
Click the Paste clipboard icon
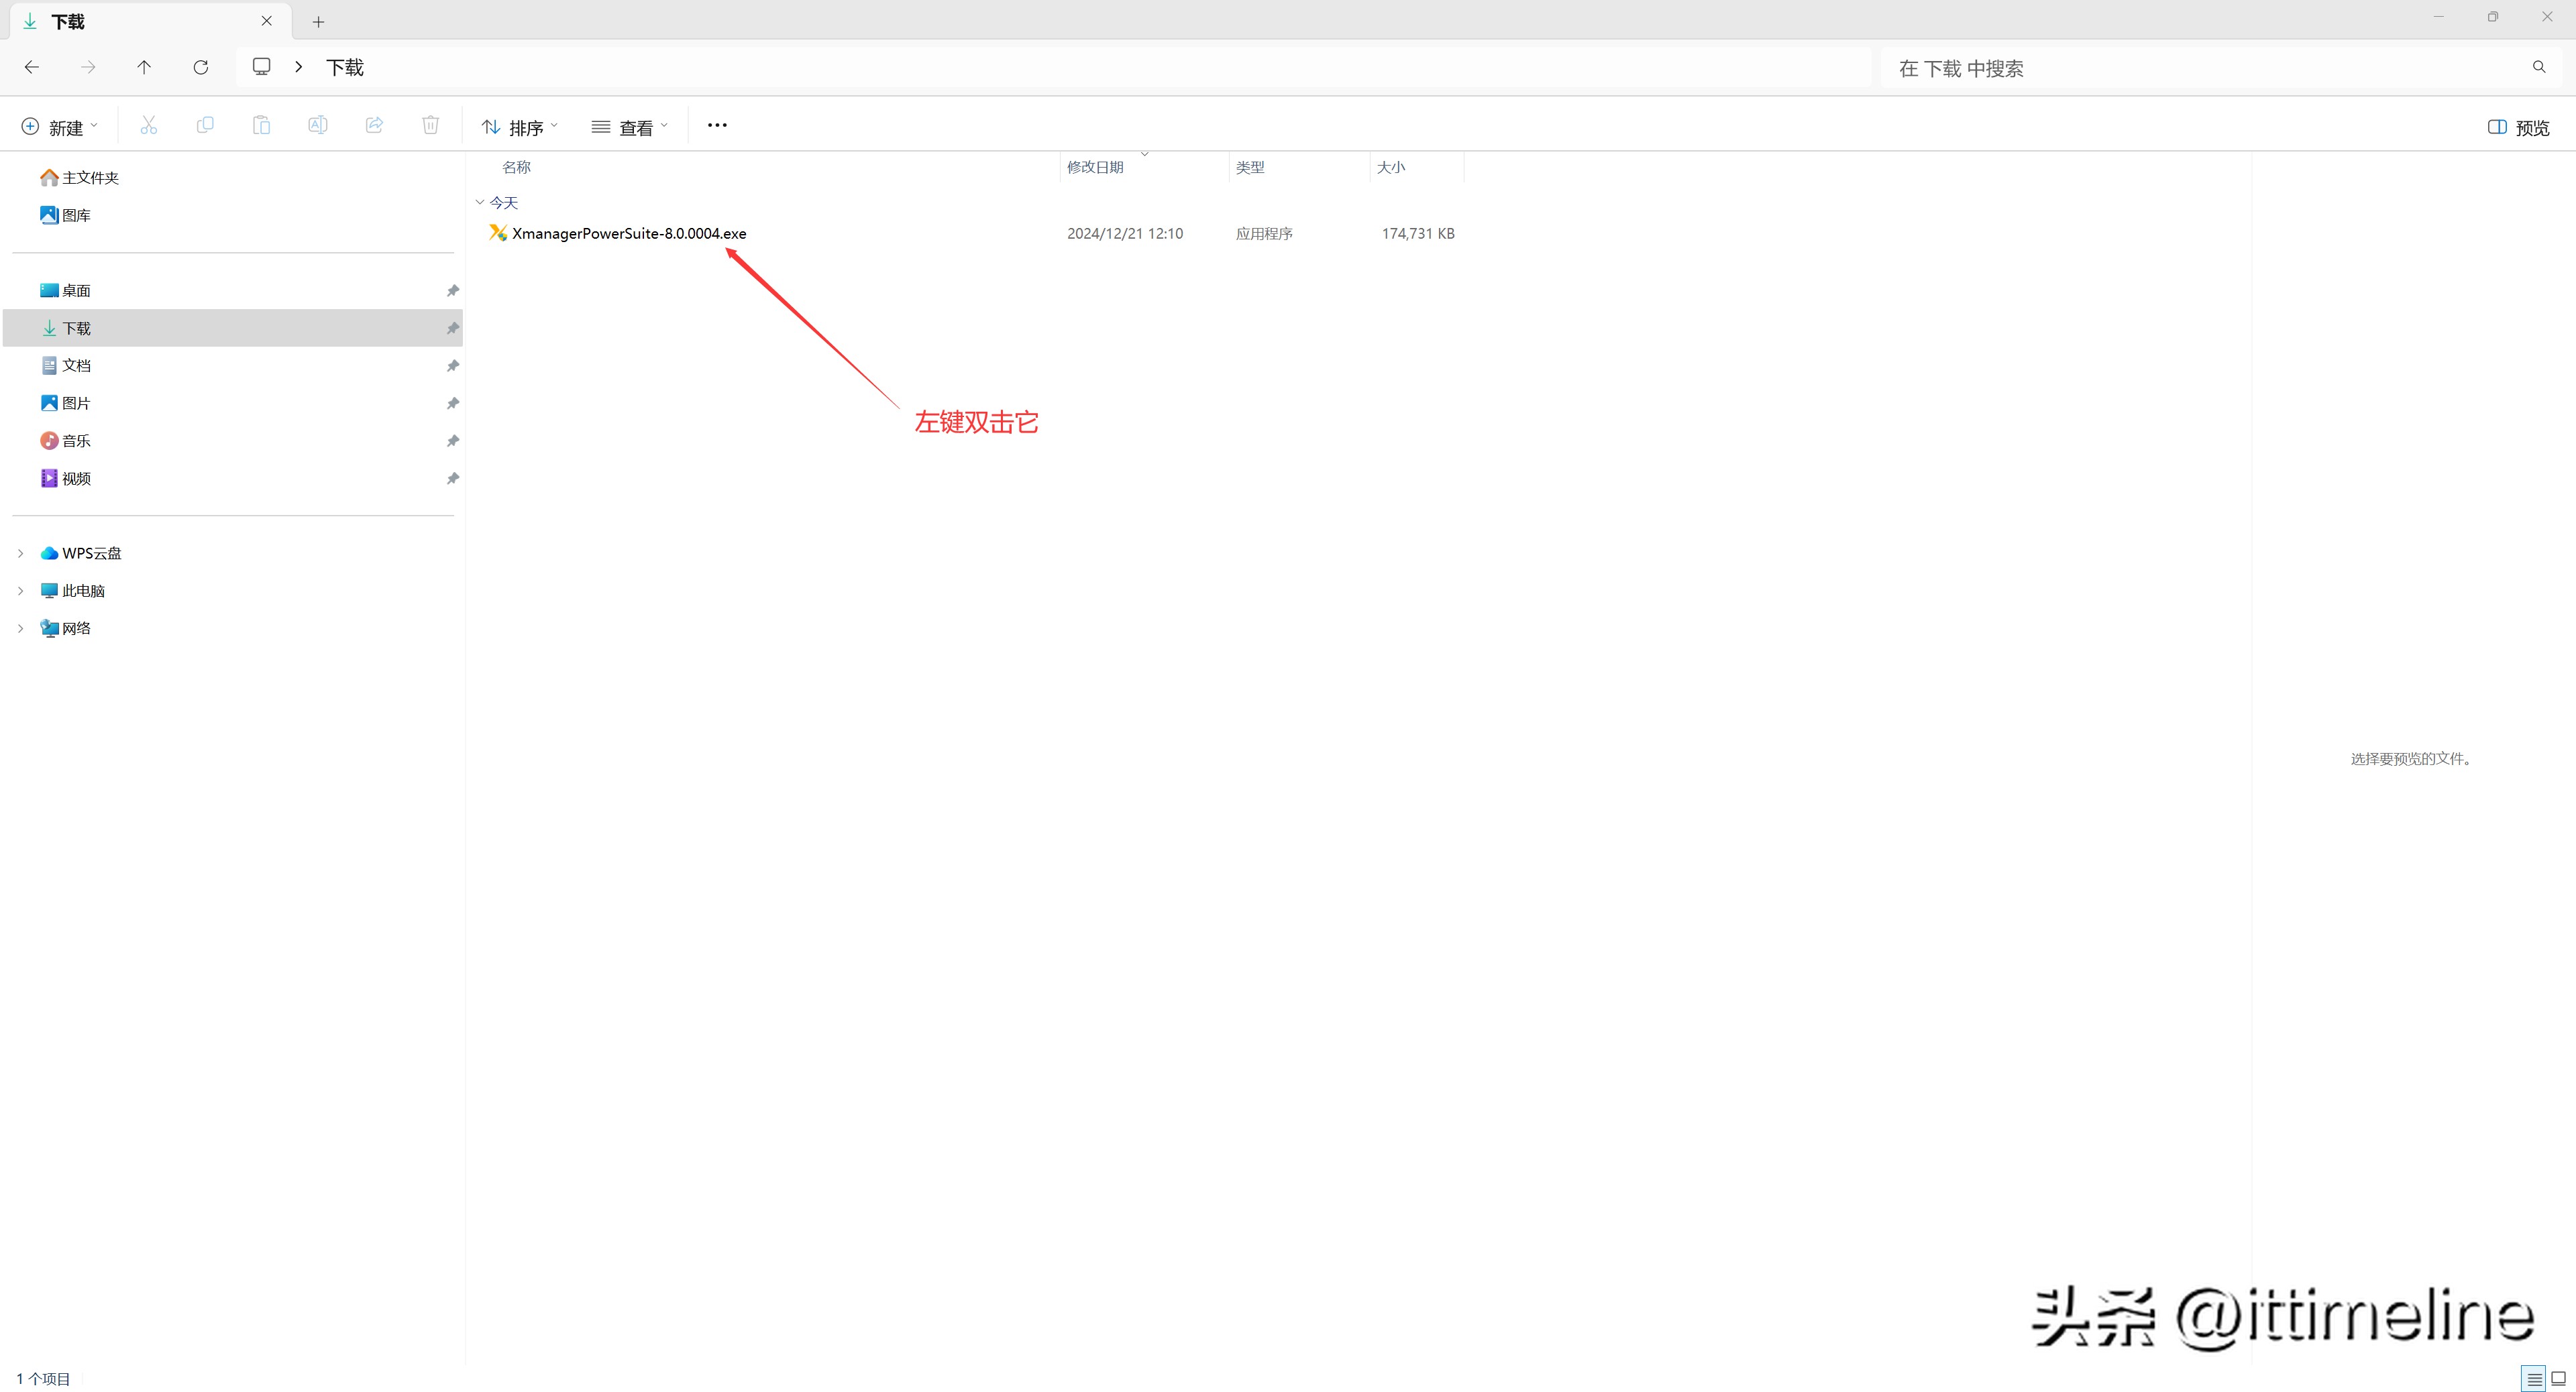coord(261,126)
